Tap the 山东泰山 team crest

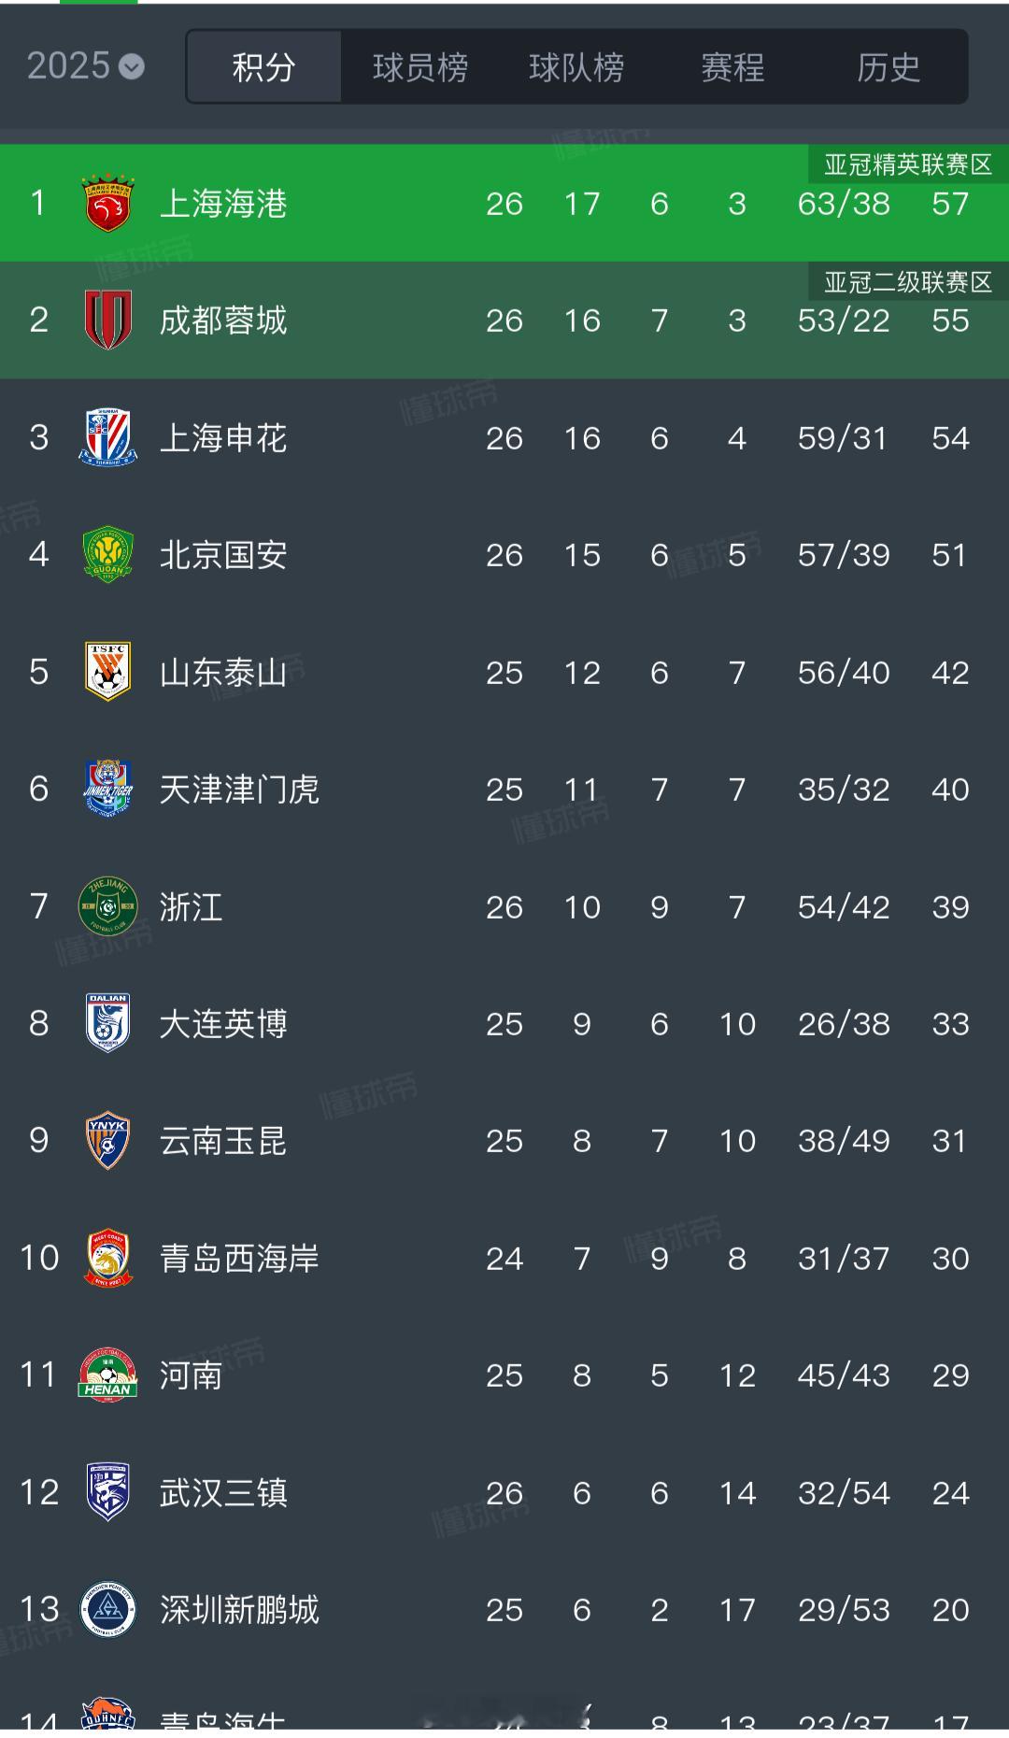[108, 671]
